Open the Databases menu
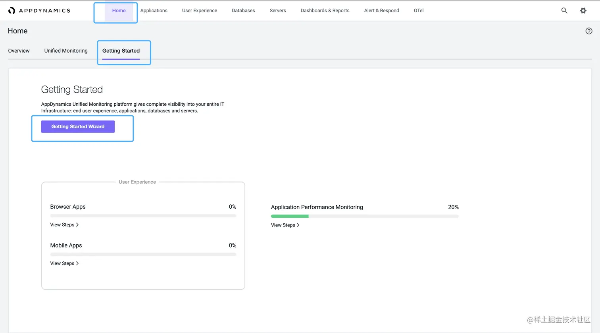Image resolution: width=600 pixels, height=333 pixels. [243, 11]
